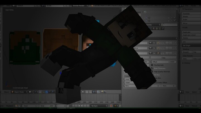Open the keying set selector icon
Image resolution: width=201 pixels, height=113 pixels.
(x=116, y=106)
